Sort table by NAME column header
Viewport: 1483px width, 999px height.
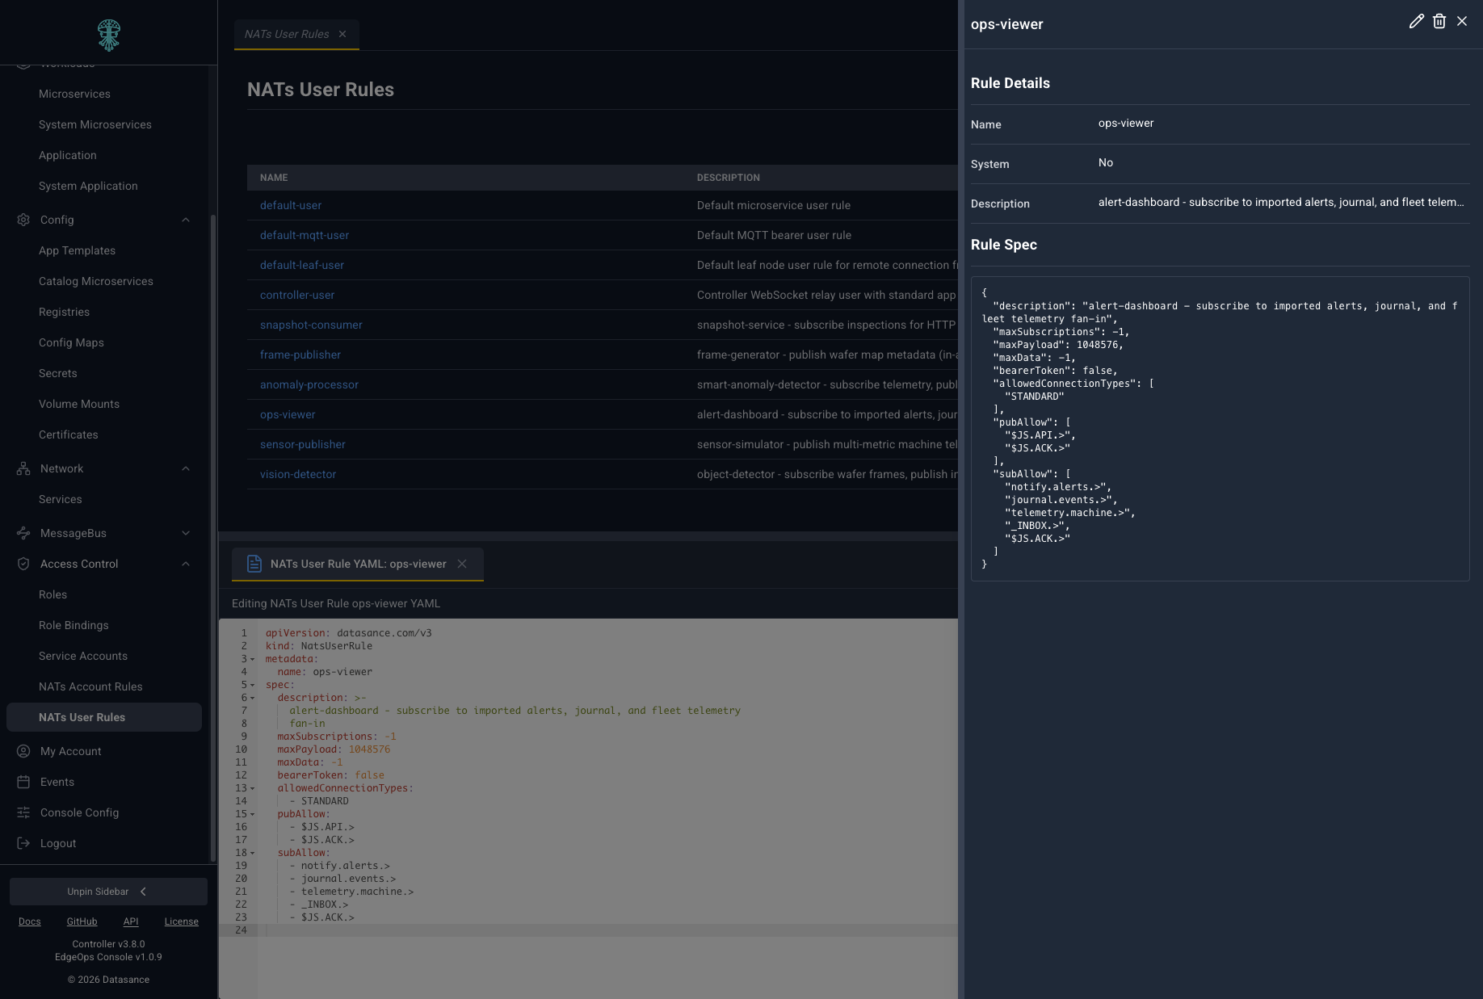click(x=274, y=178)
